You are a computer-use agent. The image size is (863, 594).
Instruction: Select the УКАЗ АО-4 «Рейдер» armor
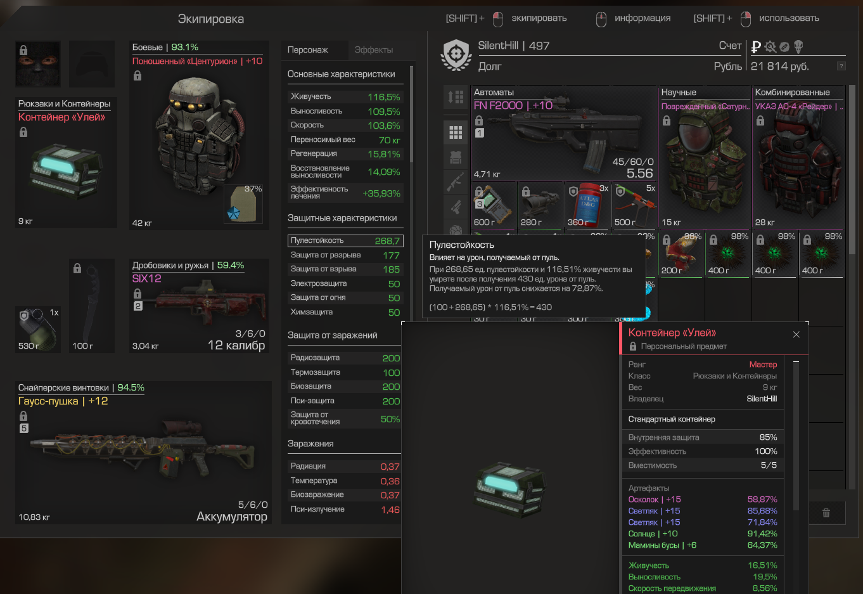[x=798, y=157]
